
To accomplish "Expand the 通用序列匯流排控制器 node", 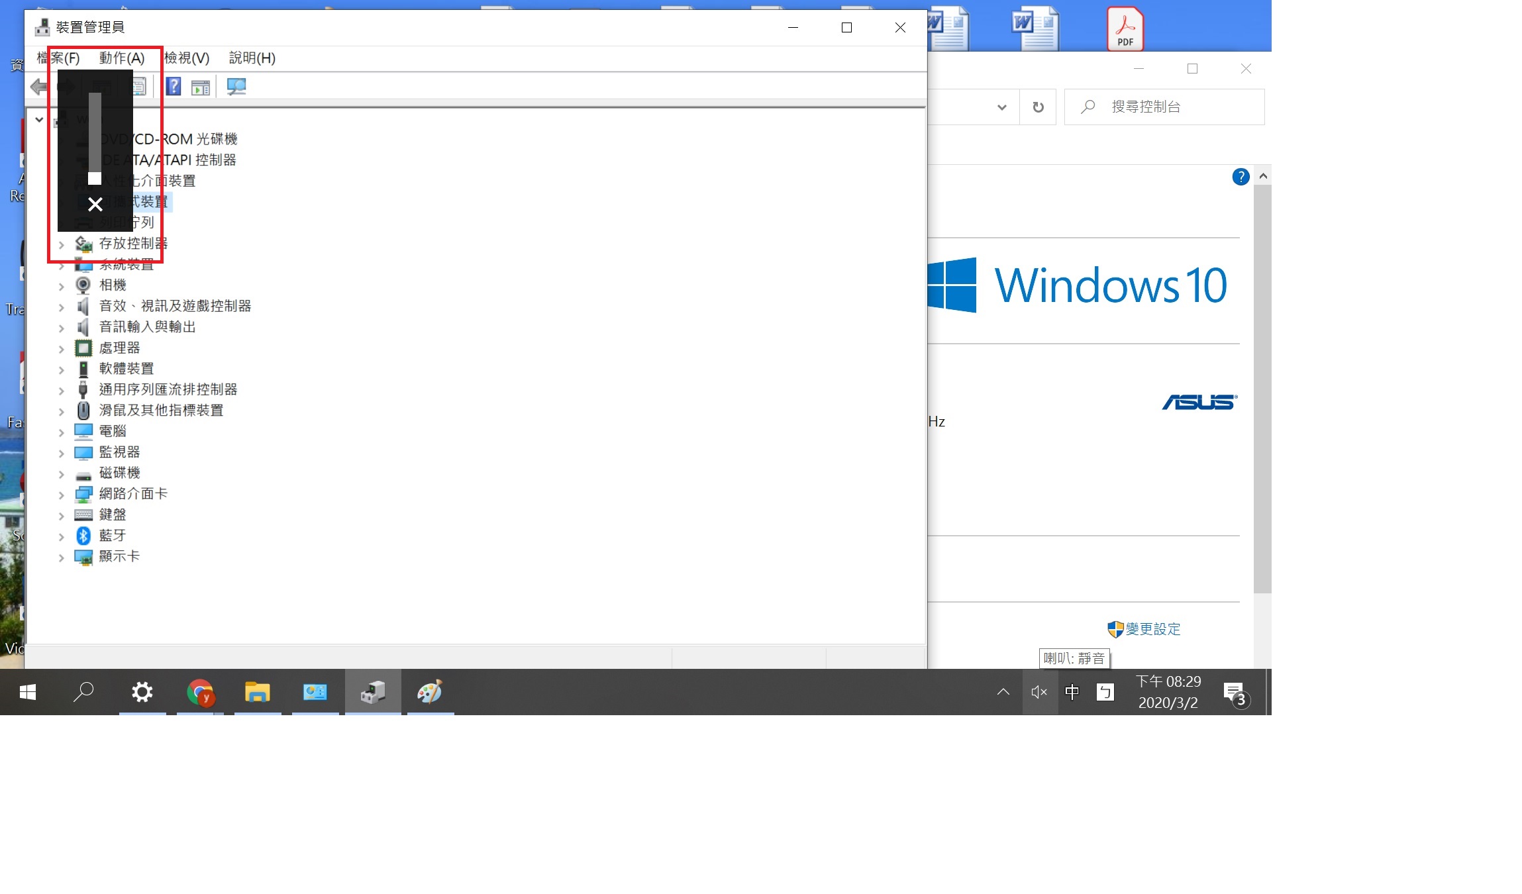I will pos(61,391).
